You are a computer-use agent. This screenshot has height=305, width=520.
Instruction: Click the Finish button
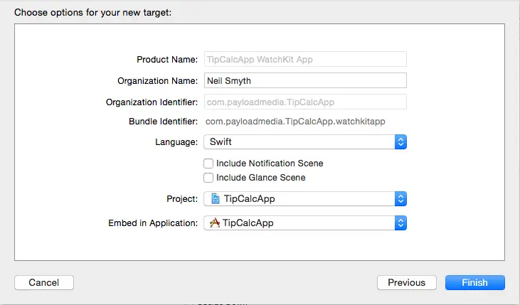click(474, 282)
